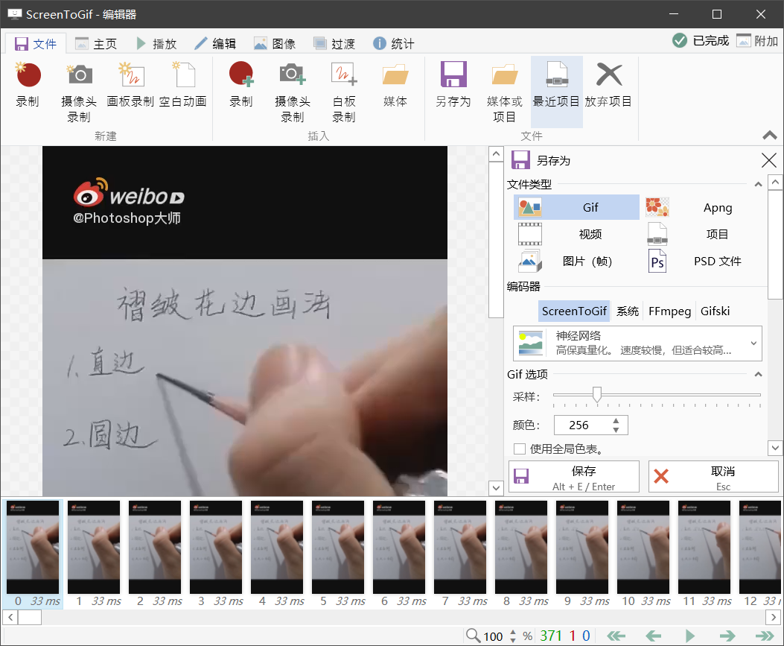Click zoom value field 100
The height and width of the screenshot is (646, 784).
[x=494, y=636]
